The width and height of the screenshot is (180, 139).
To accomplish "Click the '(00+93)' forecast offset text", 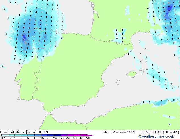I will (171, 132).
